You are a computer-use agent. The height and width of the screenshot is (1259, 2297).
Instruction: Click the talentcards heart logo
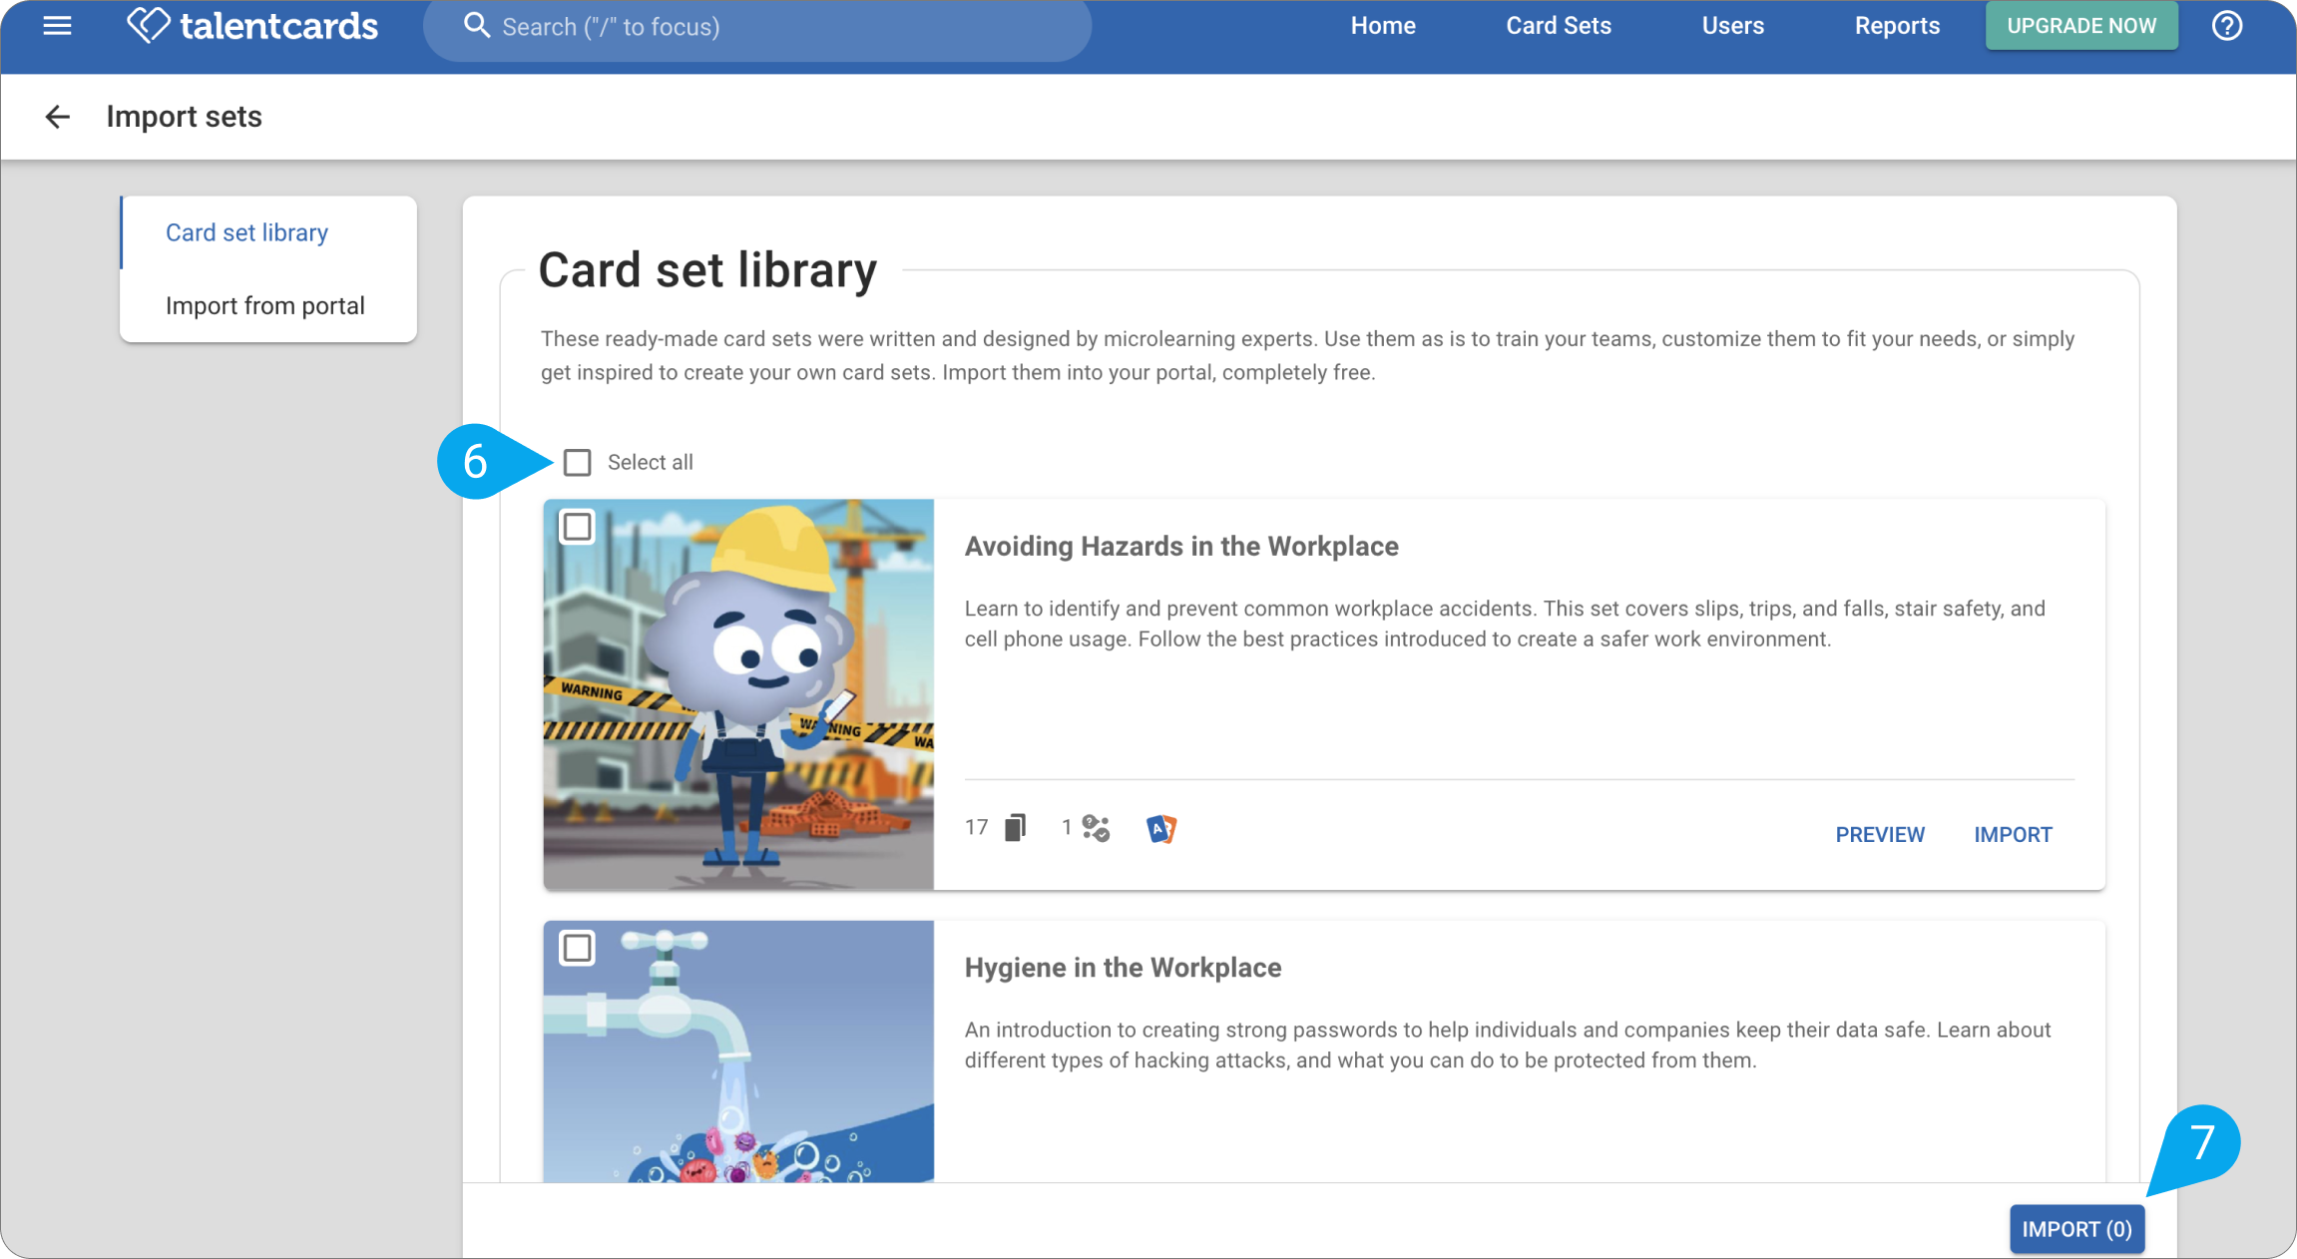[x=148, y=25]
